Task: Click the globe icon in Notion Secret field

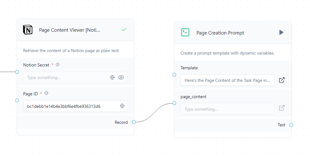Action: [112, 77]
